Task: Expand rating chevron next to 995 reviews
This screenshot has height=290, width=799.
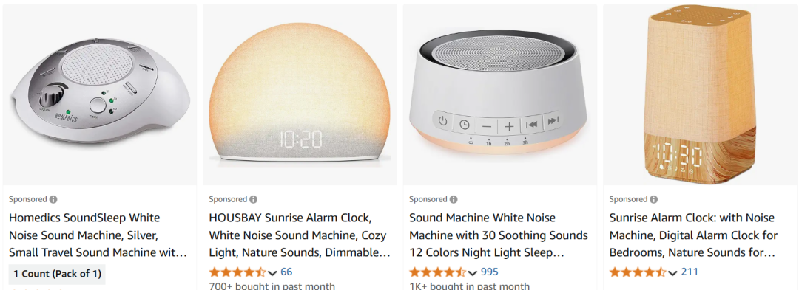Action: [x=472, y=273]
